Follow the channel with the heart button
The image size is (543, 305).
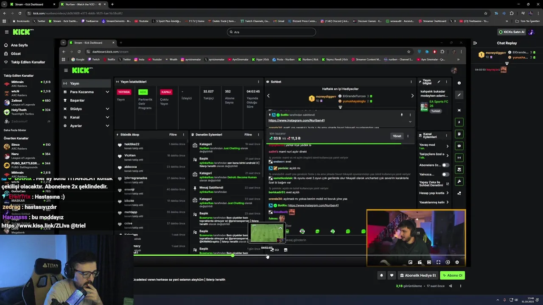point(392,275)
